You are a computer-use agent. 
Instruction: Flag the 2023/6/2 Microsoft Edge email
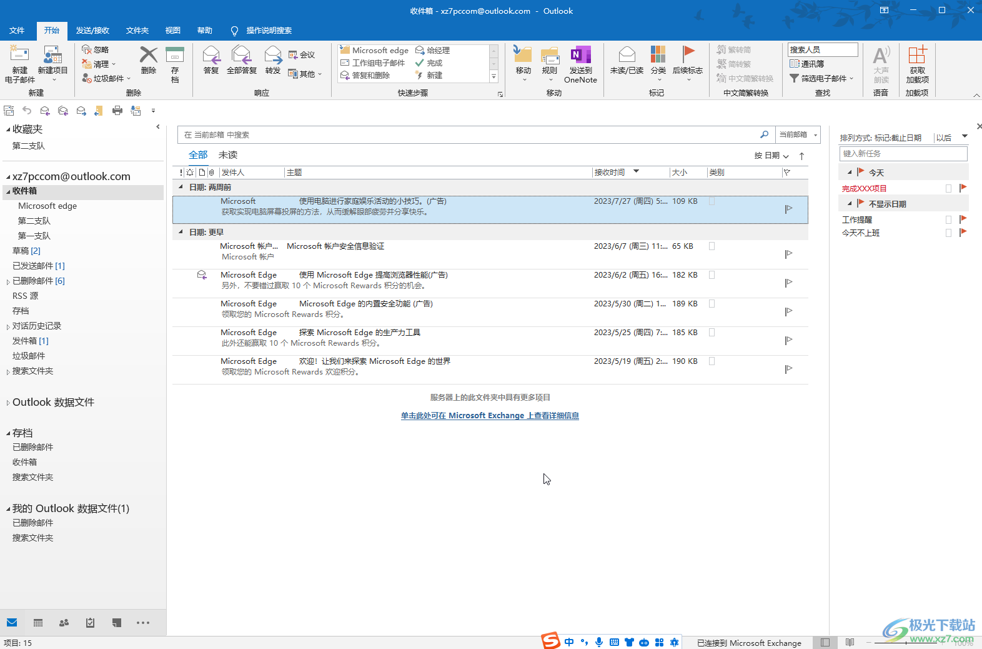(788, 283)
